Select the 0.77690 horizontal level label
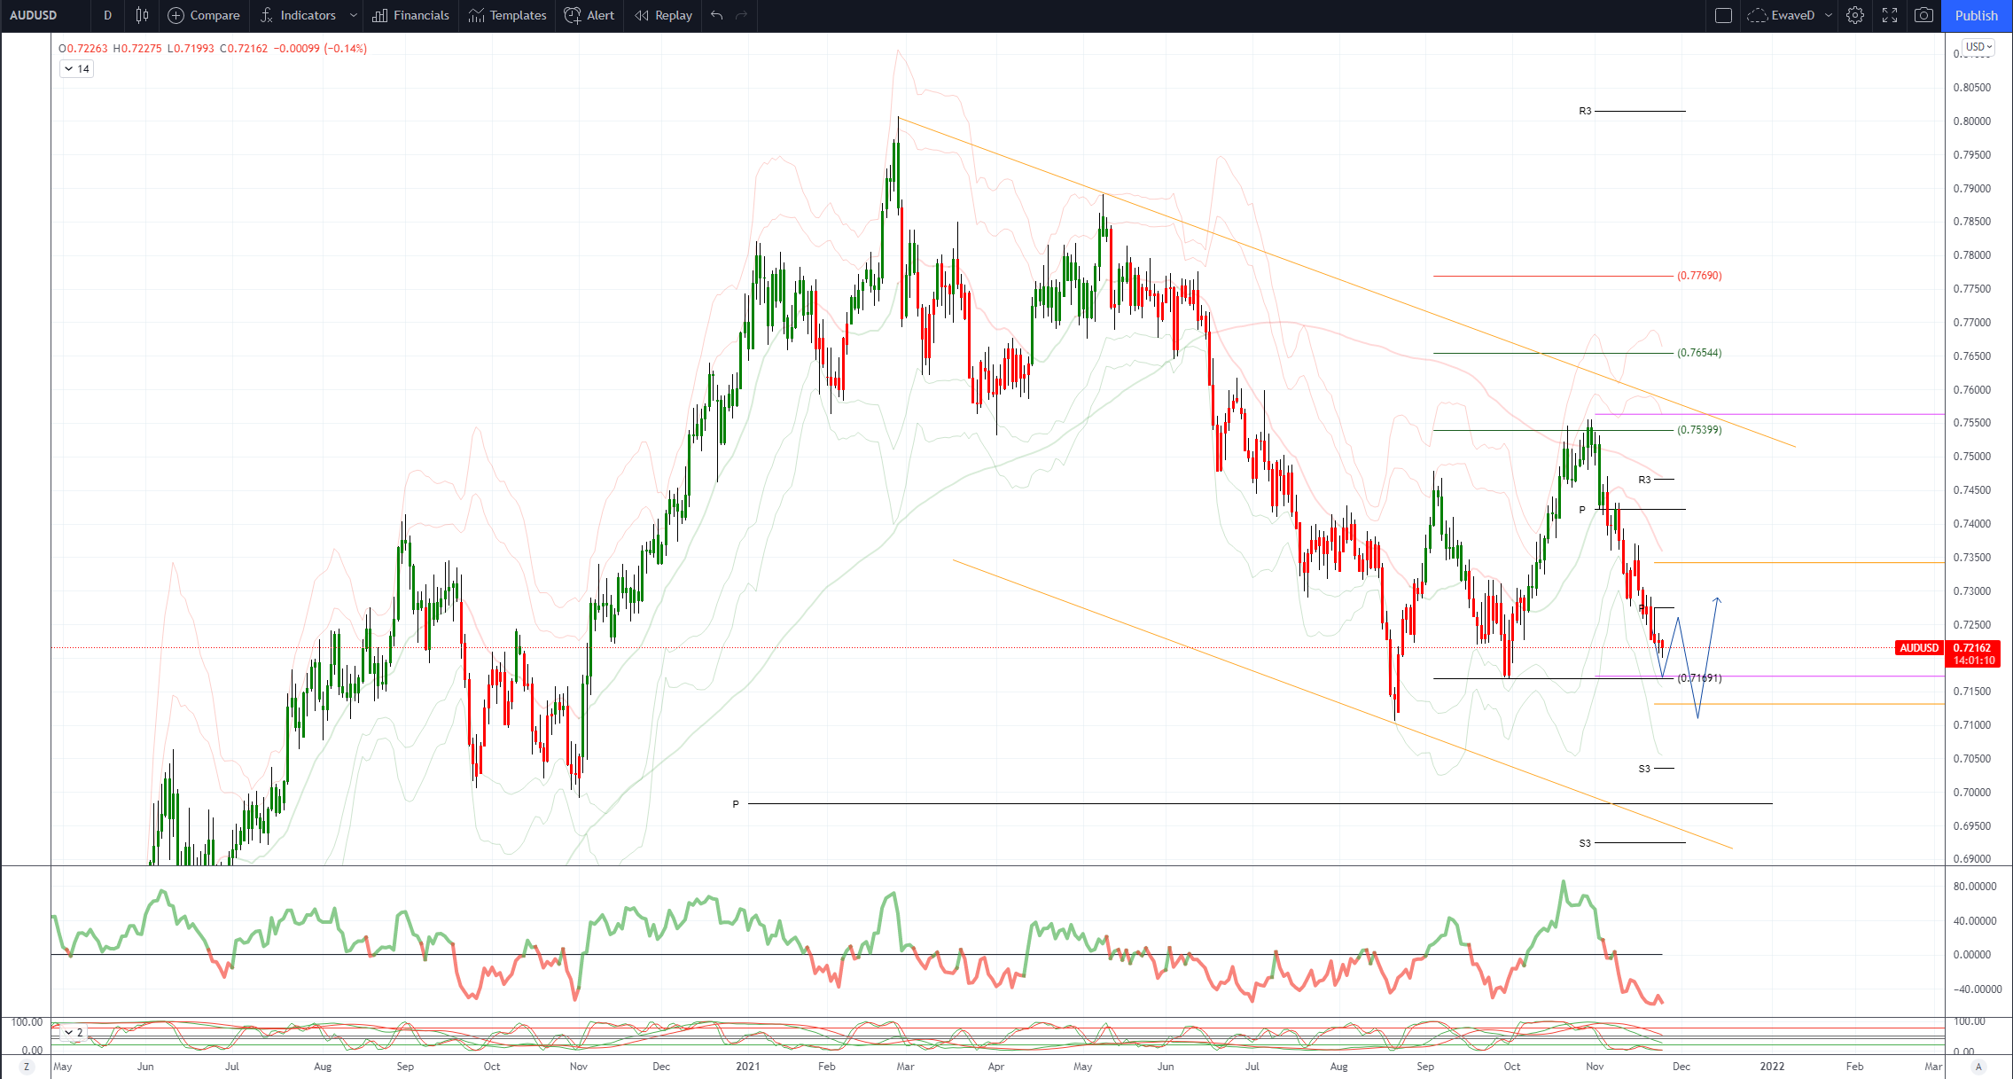 tap(1699, 276)
